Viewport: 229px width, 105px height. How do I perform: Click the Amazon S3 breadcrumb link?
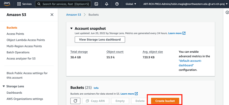(74, 15)
